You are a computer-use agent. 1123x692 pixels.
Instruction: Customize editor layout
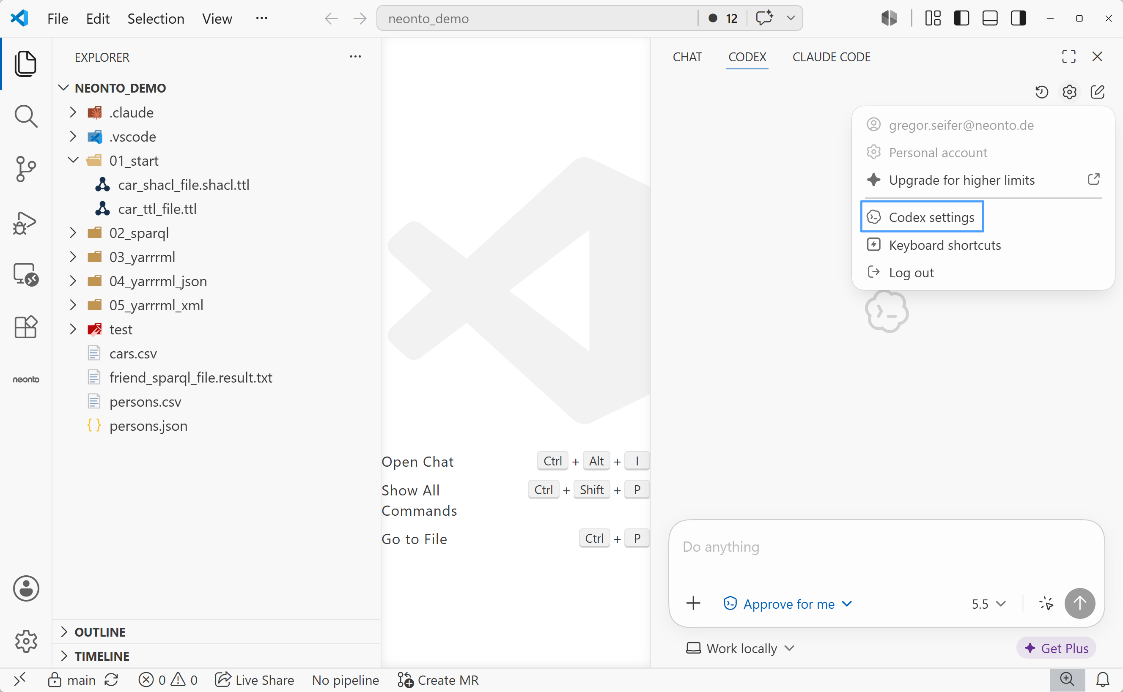tap(933, 18)
